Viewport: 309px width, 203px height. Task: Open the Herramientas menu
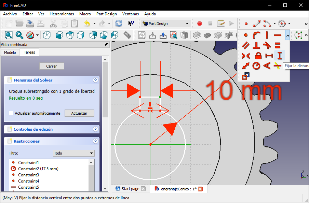coord(62,14)
